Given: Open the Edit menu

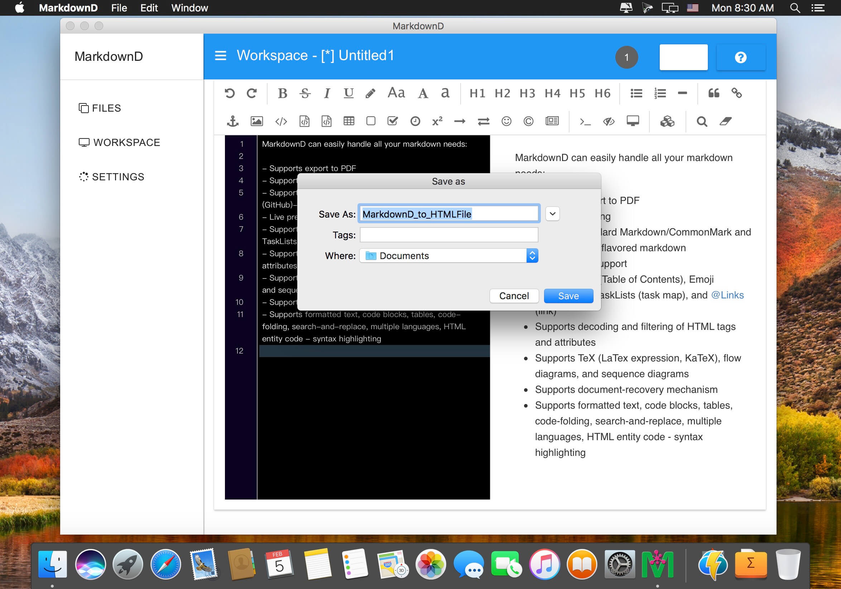Looking at the screenshot, I should [149, 8].
